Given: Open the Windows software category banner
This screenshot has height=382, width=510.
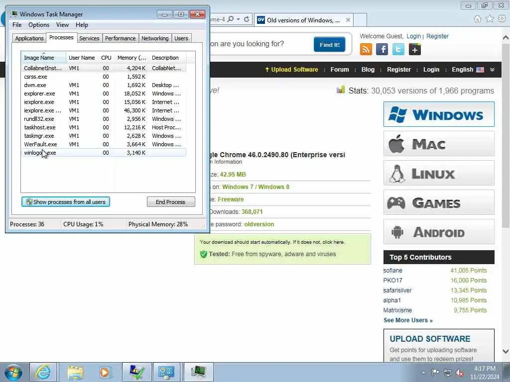Looking at the screenshot, I should (x=439, y=114).
